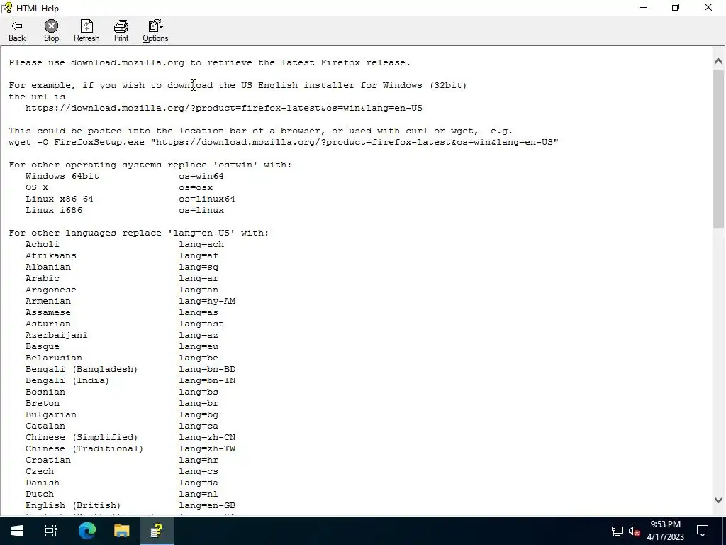Click the text 'lang=ar'
Image resolution: width=726 pixels, height=545 pixels.
(199, 278)
